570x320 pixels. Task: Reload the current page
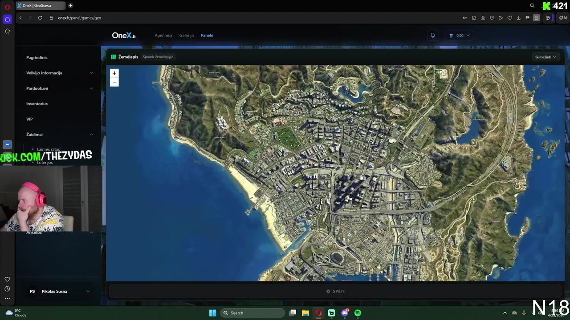[40, 18]
